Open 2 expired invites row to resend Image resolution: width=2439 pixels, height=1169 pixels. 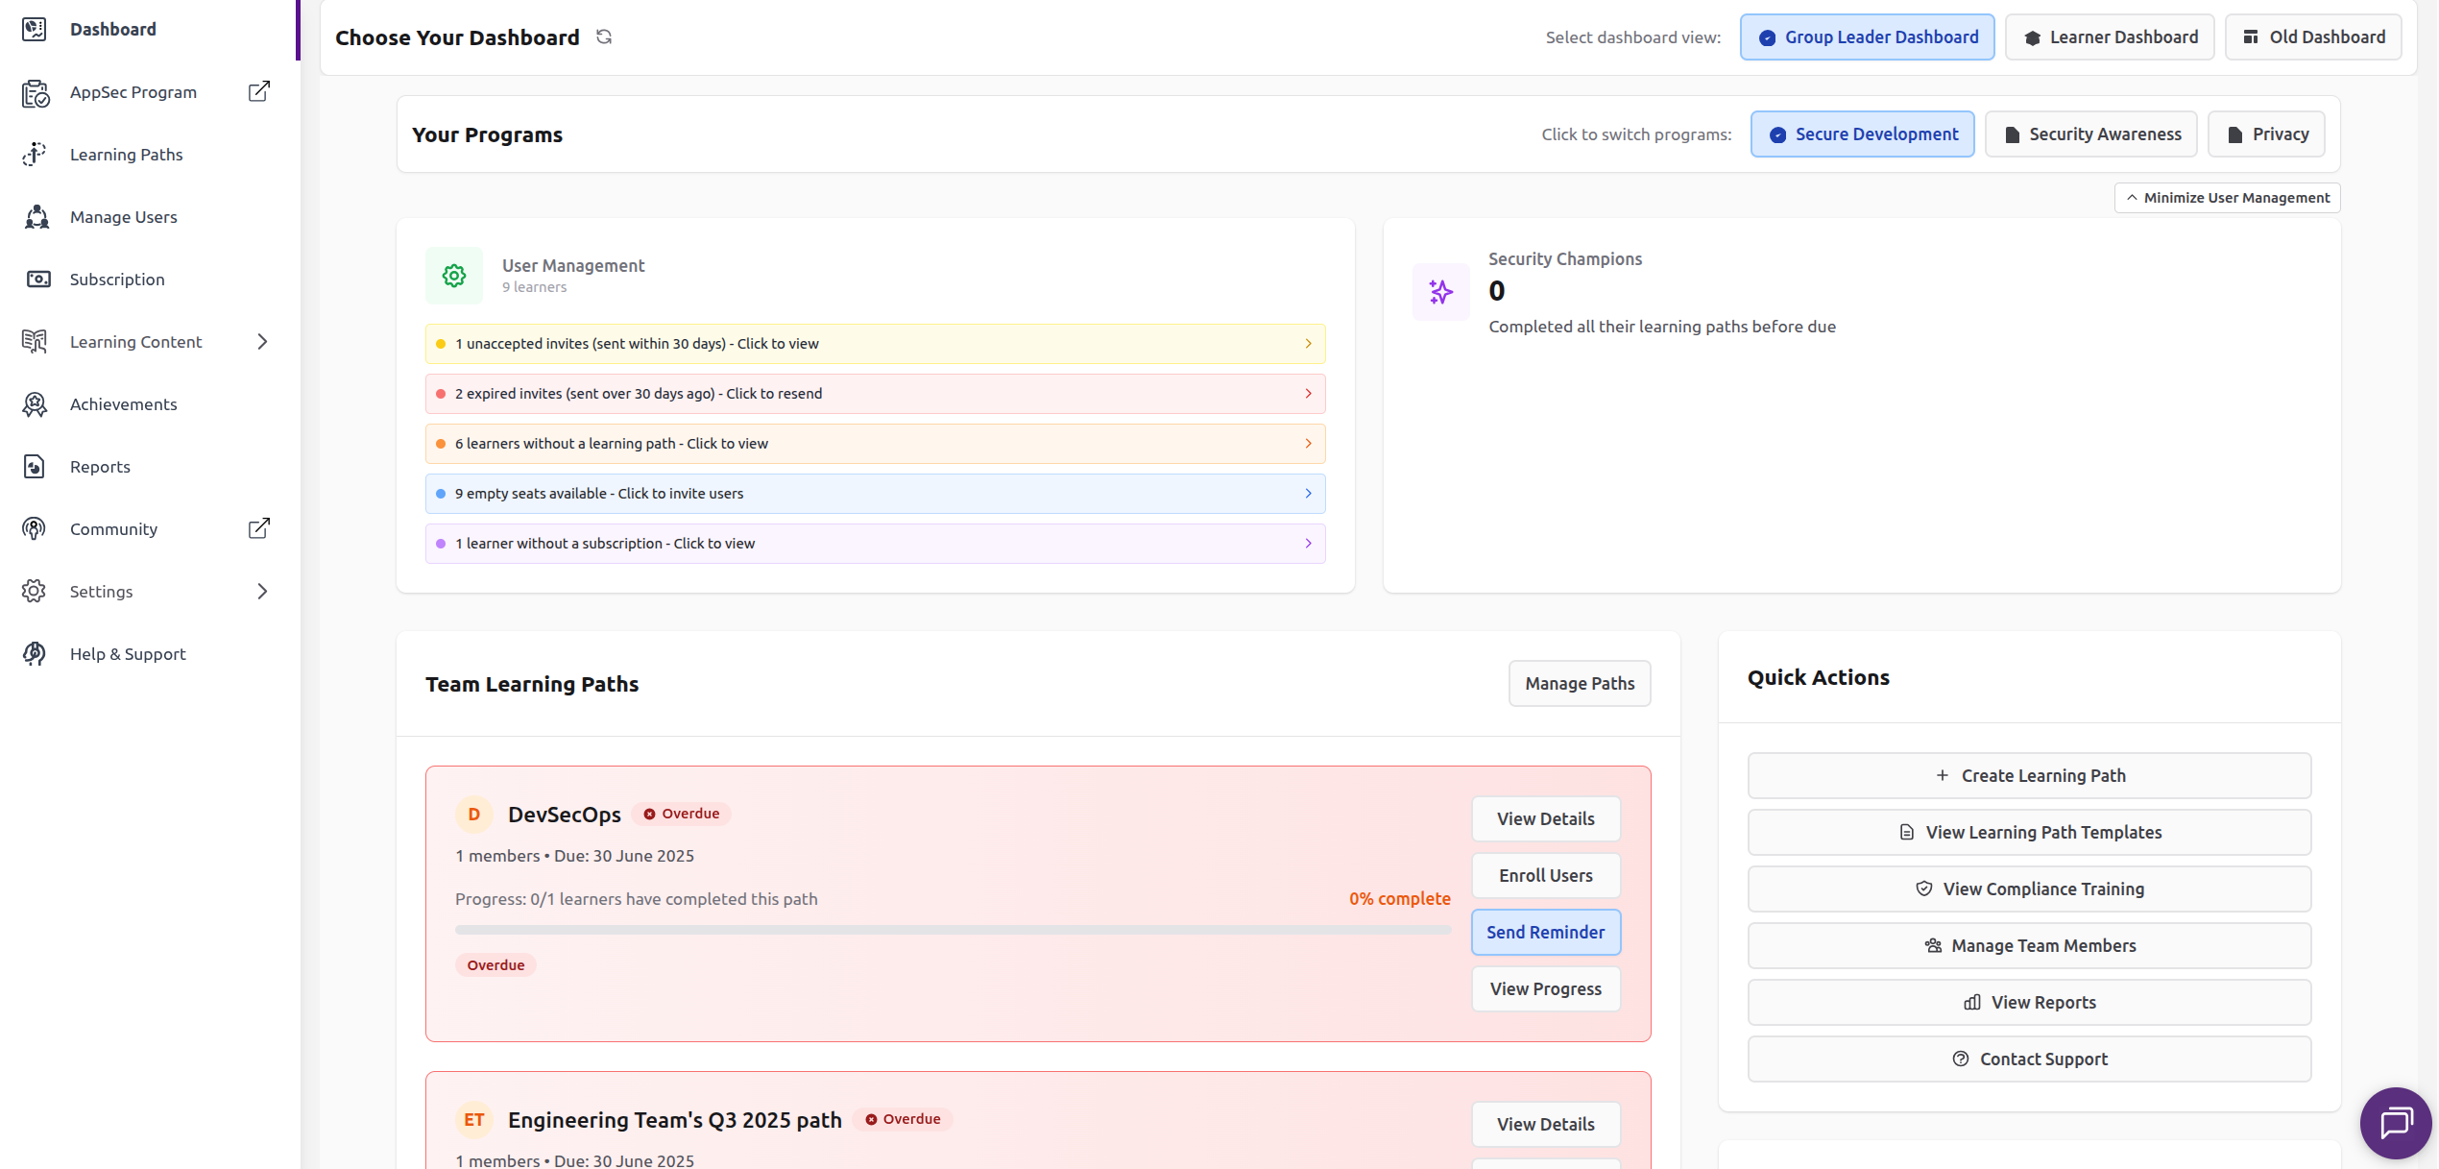(x=875, y=394)
